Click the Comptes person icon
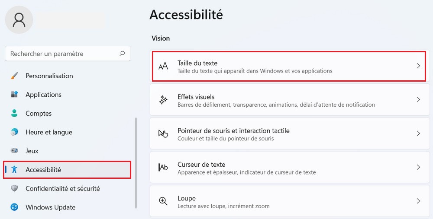433x219 pixels. coord(14,113)
